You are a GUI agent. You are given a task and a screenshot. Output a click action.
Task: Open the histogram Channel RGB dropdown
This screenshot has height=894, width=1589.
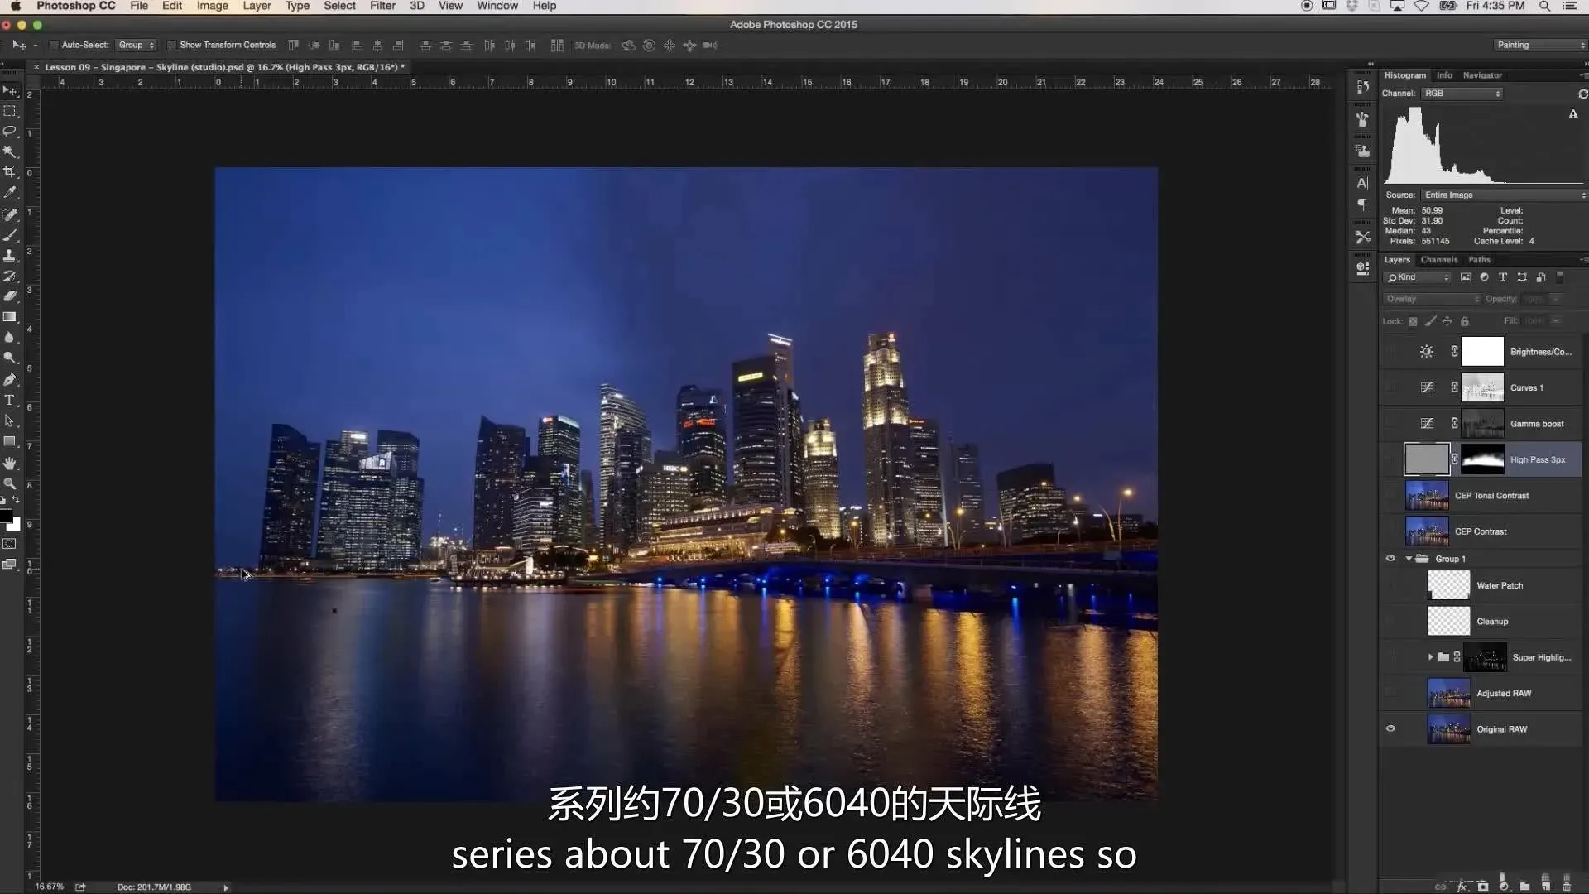(1462, 94)
